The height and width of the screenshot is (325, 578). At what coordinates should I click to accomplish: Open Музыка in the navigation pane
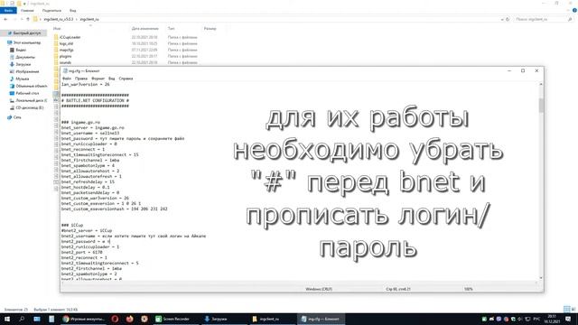click(19, 79)
